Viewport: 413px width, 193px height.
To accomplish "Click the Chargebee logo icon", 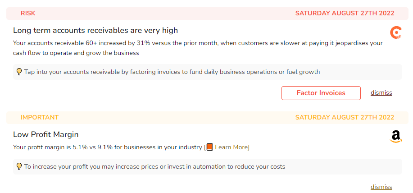I will (x=395, y=32).
